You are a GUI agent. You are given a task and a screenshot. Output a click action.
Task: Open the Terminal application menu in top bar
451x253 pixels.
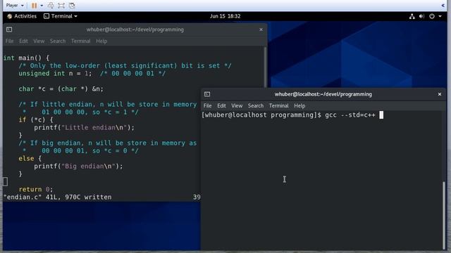pos(61,16)
